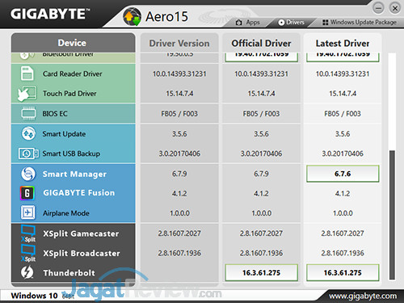Image resolution: width=404 pixels, height=303 pixels.
Task: Select the Card Reader Driver row label
Action: pos(72,74)
